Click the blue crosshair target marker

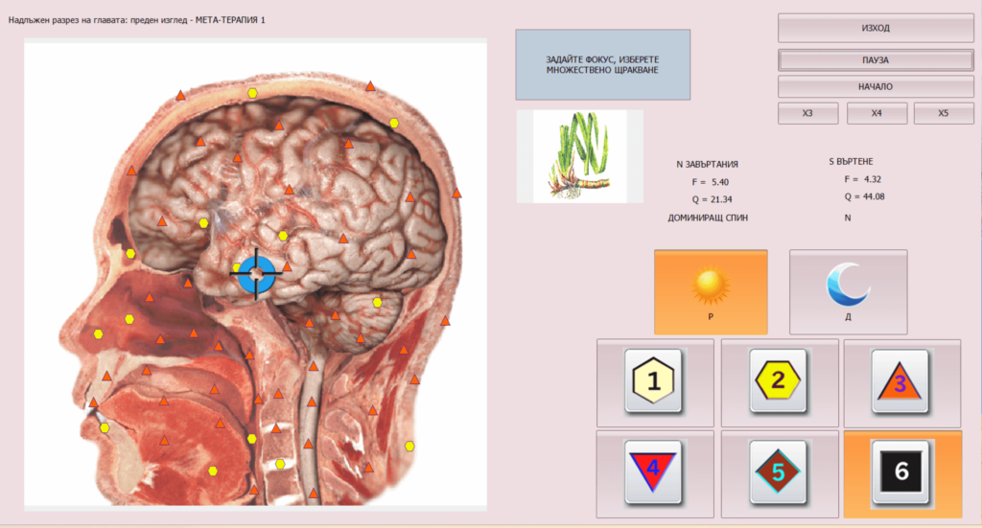tap(256, 274)
